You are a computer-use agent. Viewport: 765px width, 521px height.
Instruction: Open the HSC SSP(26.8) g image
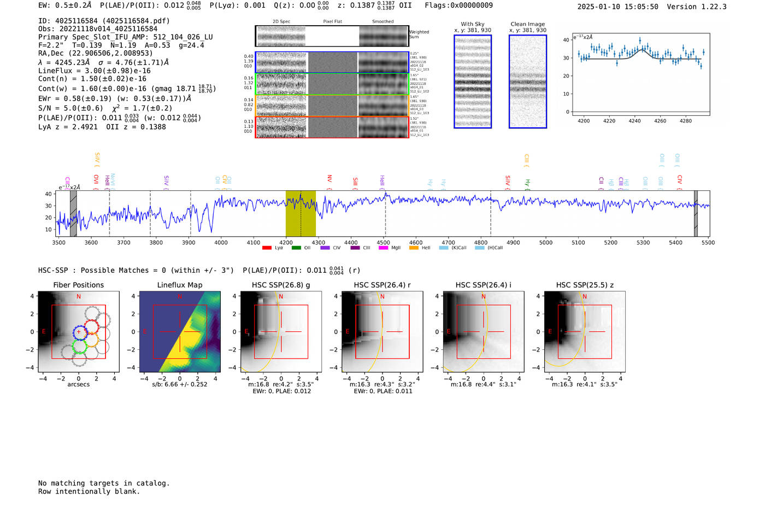[281, 332]
